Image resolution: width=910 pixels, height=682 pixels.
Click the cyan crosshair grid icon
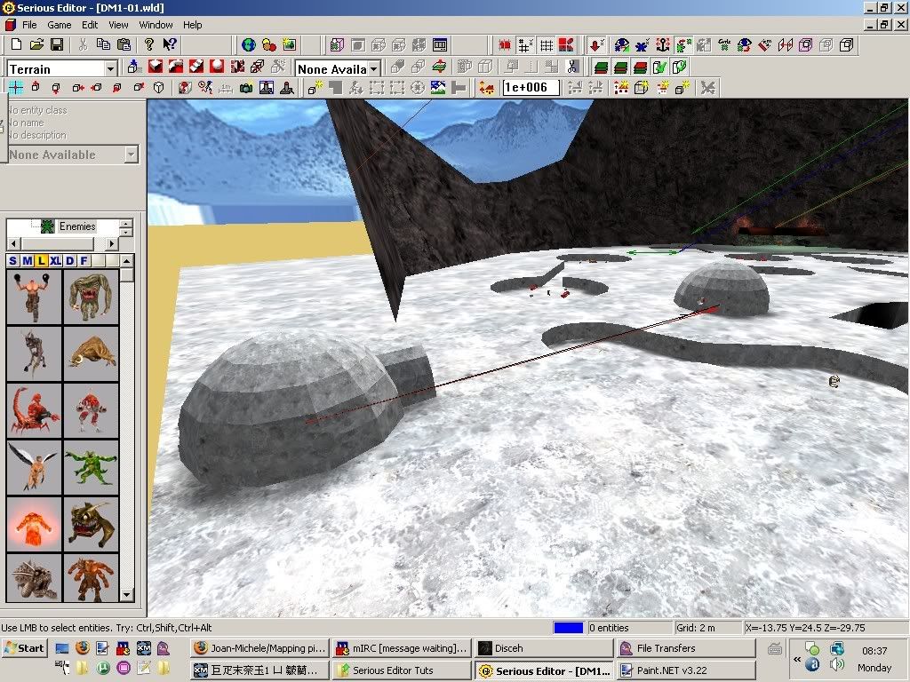pos(16,88)
